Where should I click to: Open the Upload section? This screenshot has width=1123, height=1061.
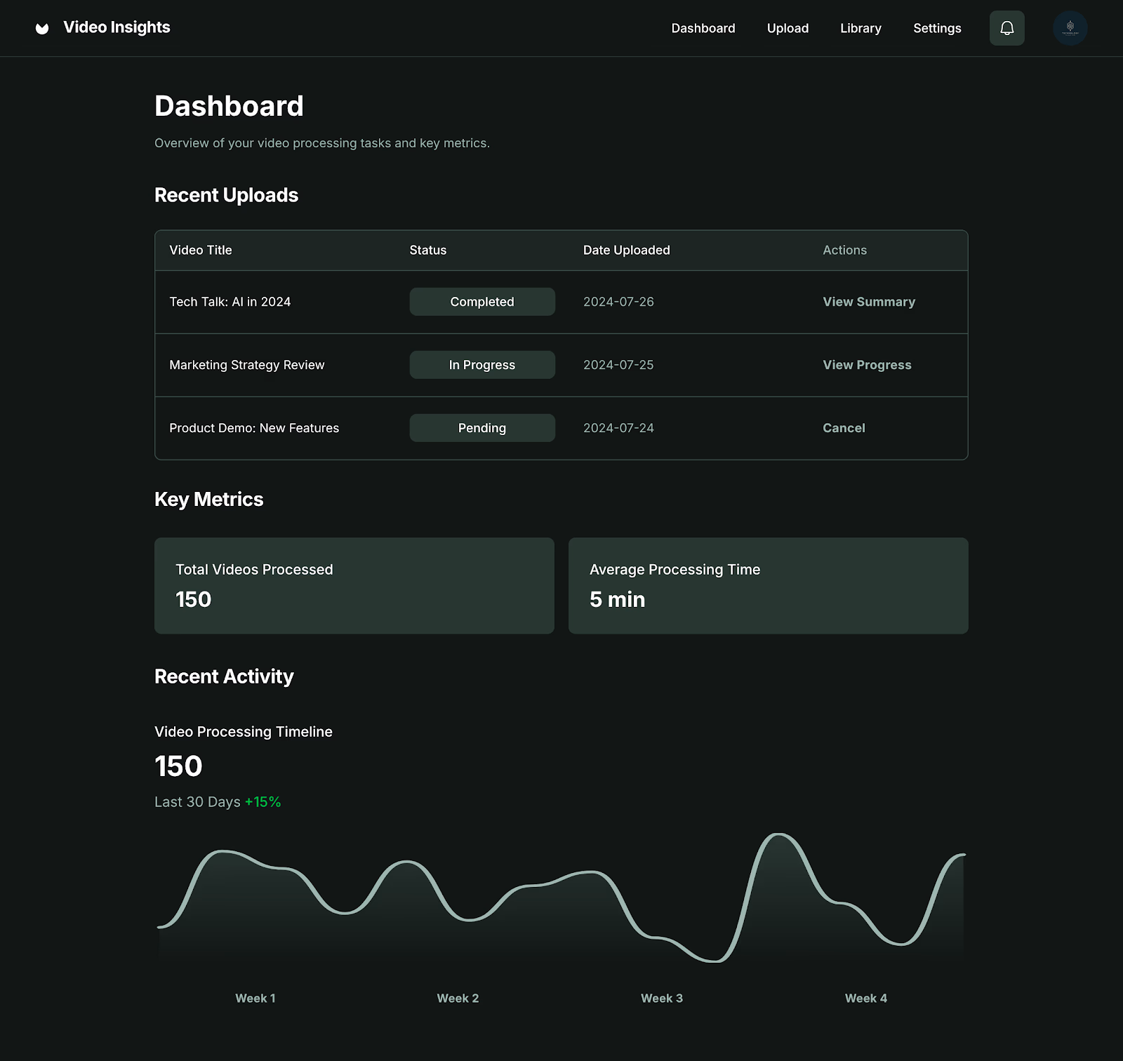tap(788, 28)
